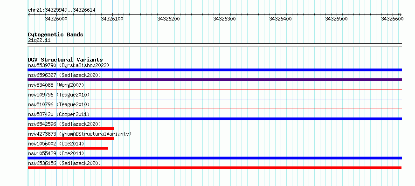Click ruler position 34326300

pyautogui.click(x=224, y=19)
